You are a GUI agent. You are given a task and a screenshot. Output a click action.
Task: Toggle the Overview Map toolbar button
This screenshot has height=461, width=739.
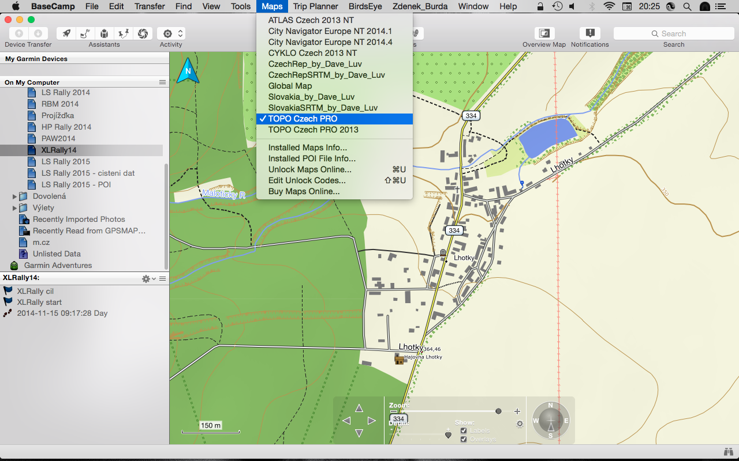[544, 33]
